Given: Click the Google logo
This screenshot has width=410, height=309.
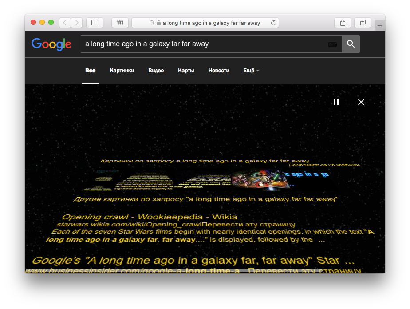Looking at the screenshot, I should coord(51,44).
